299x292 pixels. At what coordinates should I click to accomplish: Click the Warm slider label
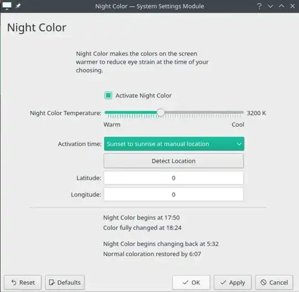[x=112, y=125]
